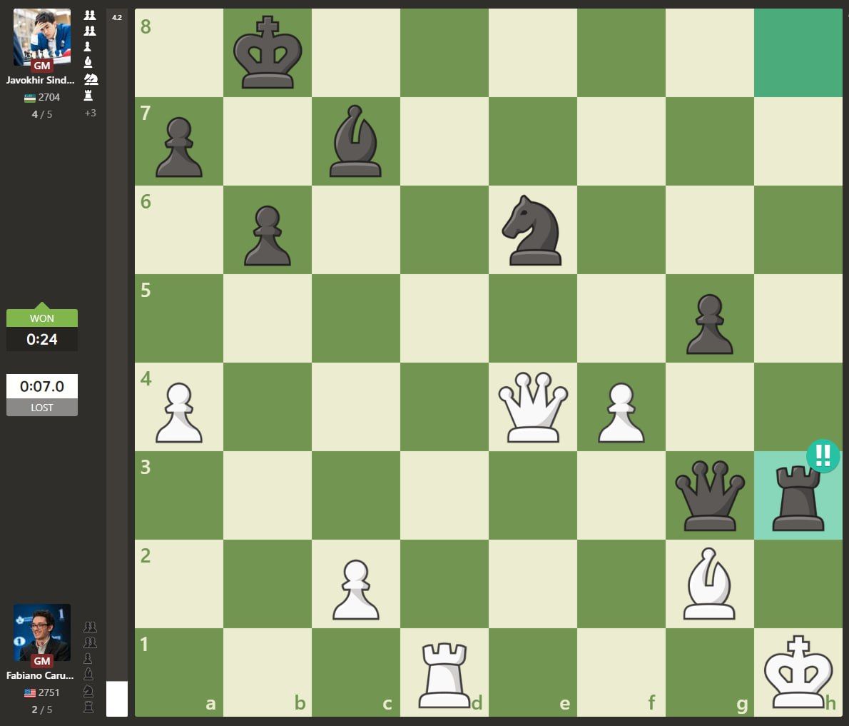
Task: Select the white queen on e4
Action: tap(532, 407)
